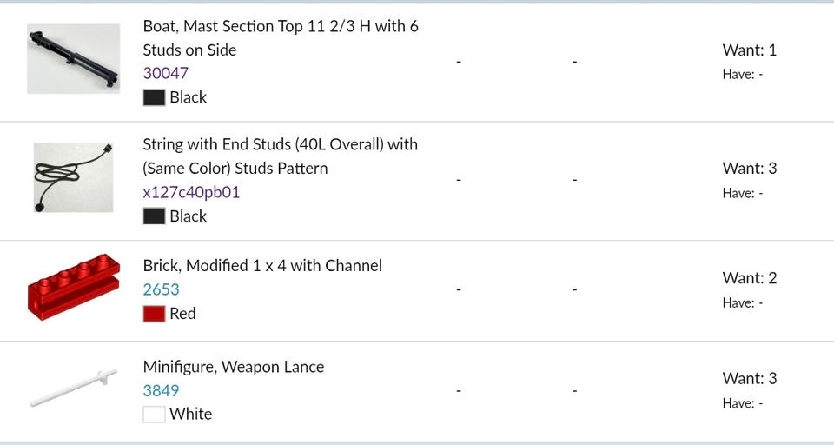Screen dimensions: 834x445
Task: Click Want: 3 for the string
Action: [749, 168]
